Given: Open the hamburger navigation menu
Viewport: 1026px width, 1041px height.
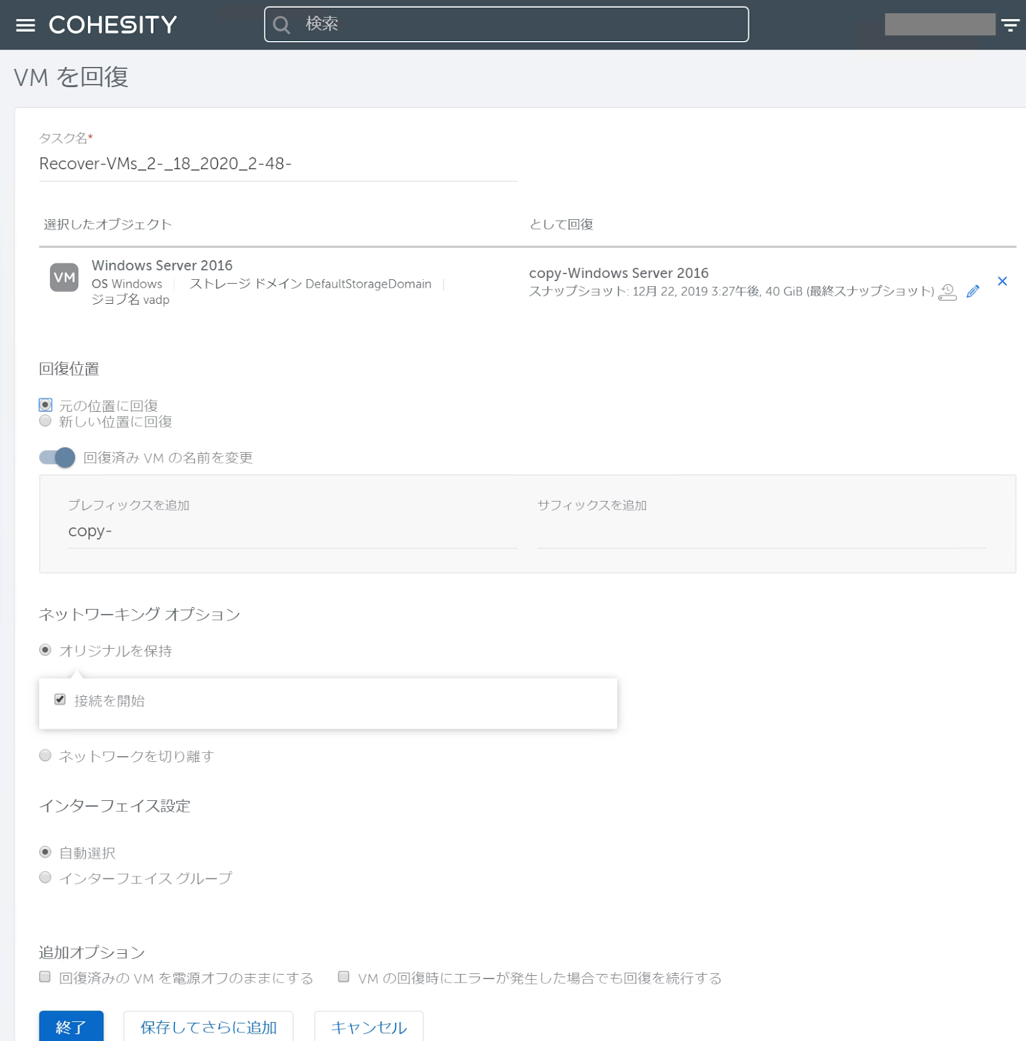Looking at the screenshot, I should click(25, 25).
